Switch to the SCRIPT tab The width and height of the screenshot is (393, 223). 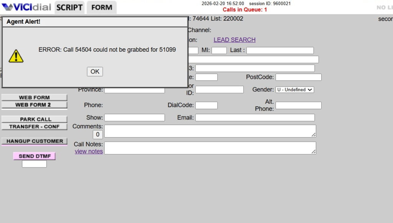click(x=69, y=7)
